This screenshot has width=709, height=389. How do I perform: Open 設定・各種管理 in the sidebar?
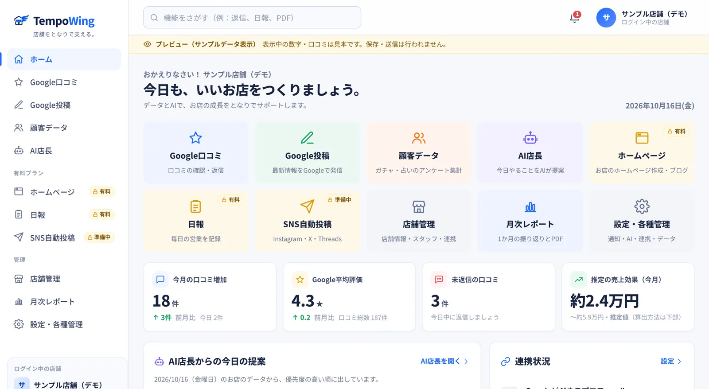pos(64,324)
